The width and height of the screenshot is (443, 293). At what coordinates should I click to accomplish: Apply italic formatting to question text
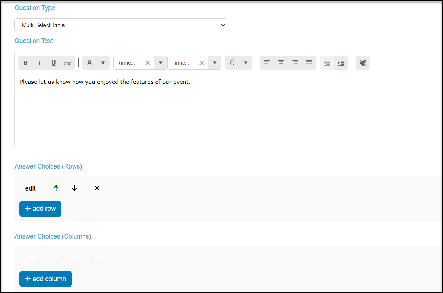point(40,63)
